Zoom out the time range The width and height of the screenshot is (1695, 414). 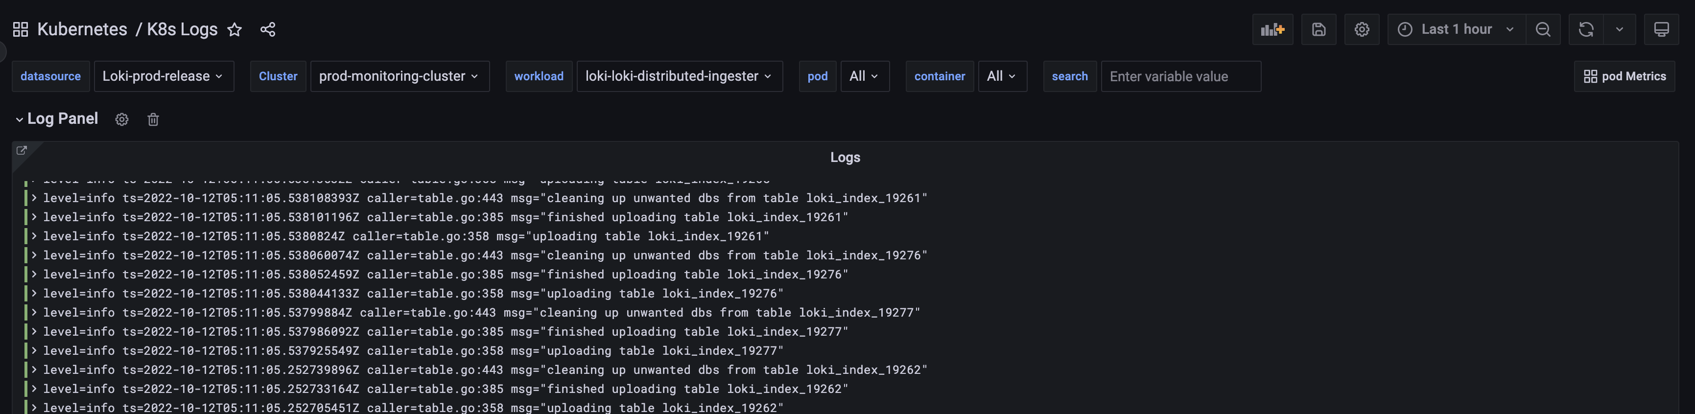pyautogui.click(x=1543, y=30)
